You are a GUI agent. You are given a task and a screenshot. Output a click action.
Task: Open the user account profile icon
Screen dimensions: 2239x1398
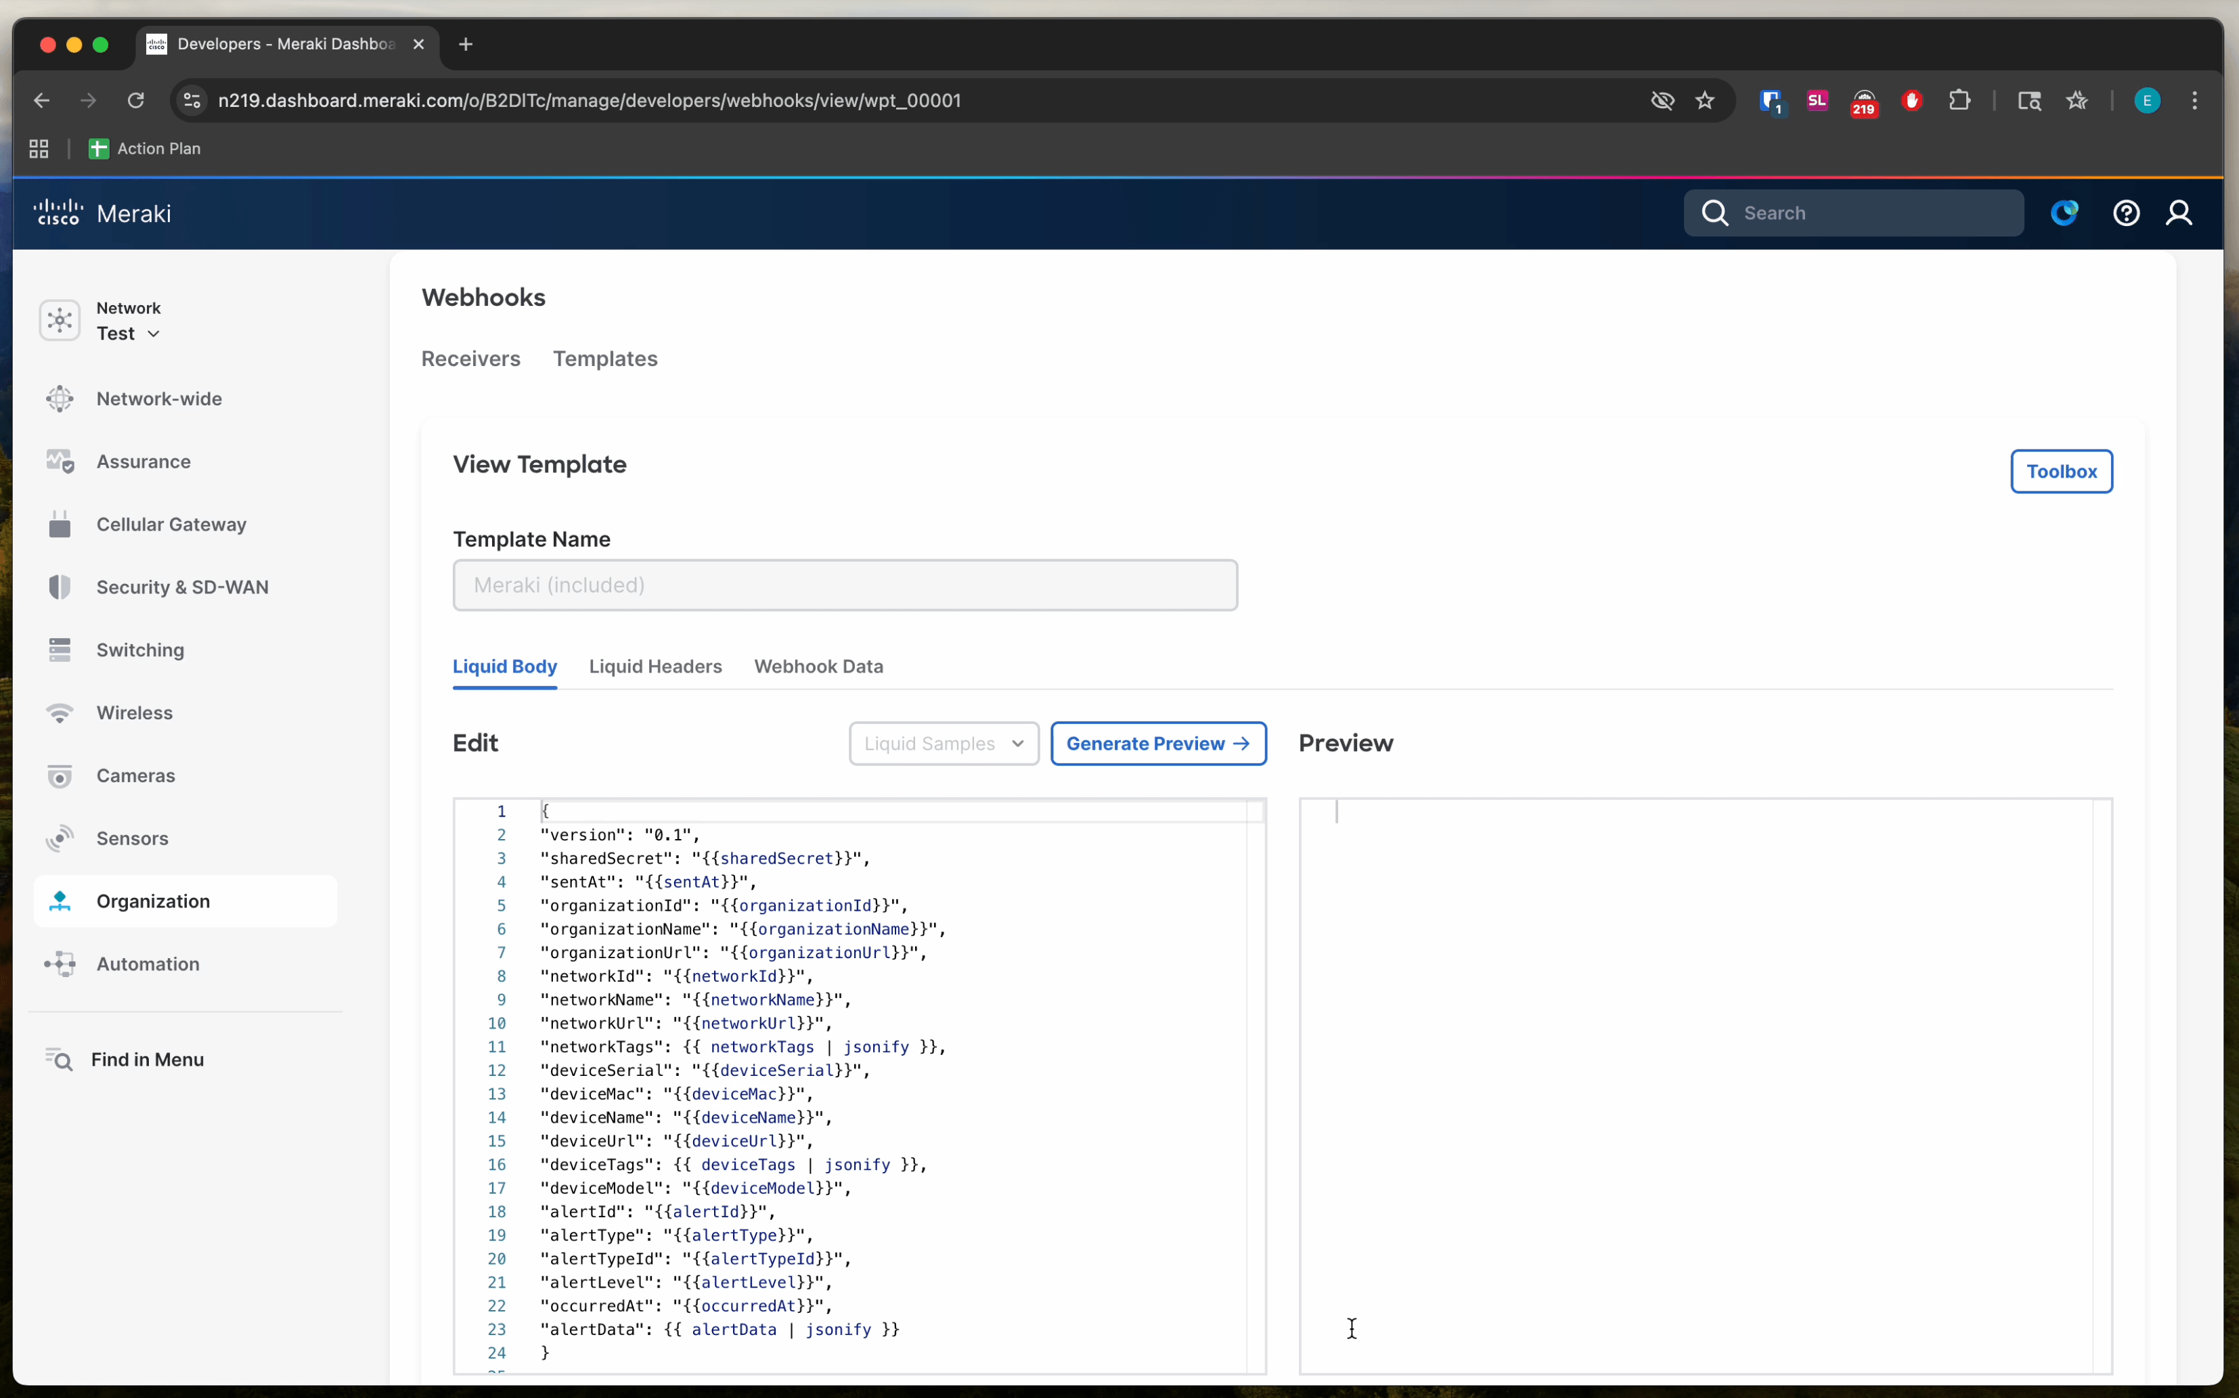point(2179,214)
